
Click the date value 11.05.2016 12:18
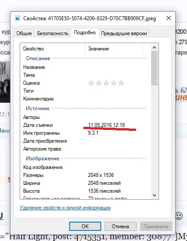tap(106, 125)
